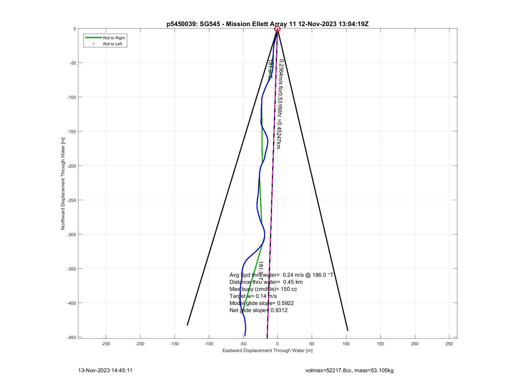The image size is (517, 381).
Task: Click the 'Avg Spd thru water= 0.24 m/s' text
Action: [x=282, y=275]
